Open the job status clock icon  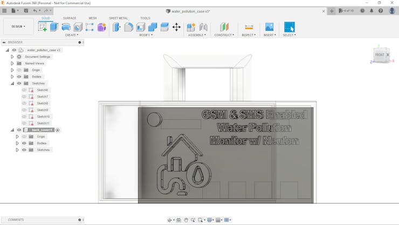[362, 11]
